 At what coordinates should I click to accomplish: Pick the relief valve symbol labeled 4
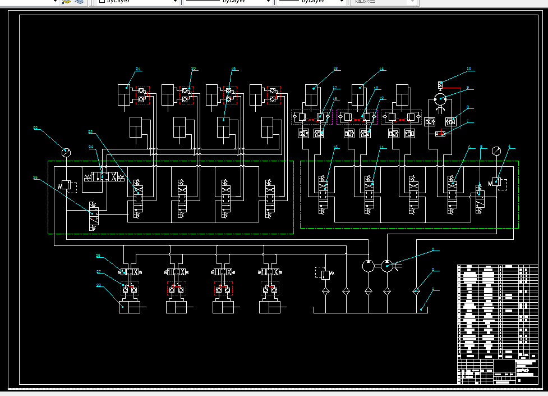(496, 182)
